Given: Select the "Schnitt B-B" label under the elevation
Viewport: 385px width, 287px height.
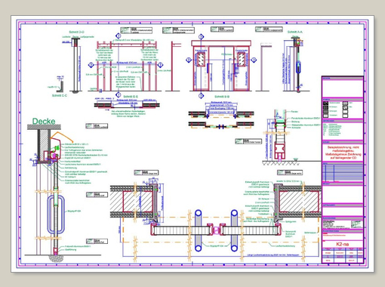Looking at the screenshot, I should (222, 97).
